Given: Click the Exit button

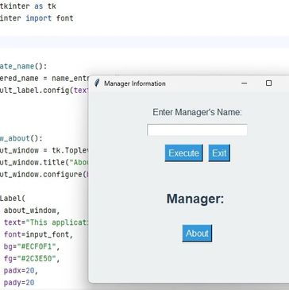Looking at the screenshot, I should 219,153.
